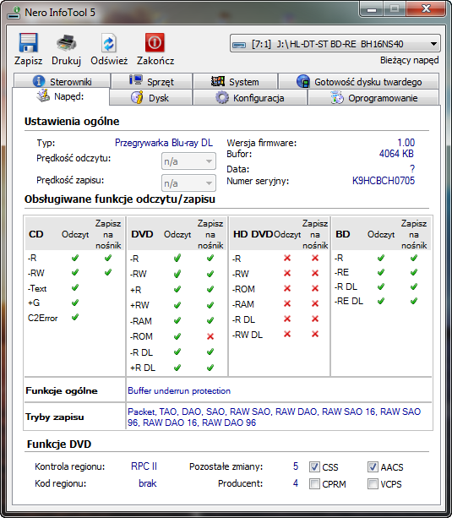Viewport: 452px width, 518px height.
Task: Enable the VCPS checkbox
Action: click(x=373, y=484)
